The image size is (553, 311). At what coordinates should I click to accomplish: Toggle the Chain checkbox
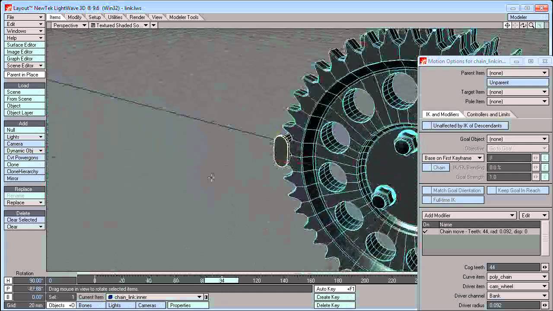(x=435, y=168)
